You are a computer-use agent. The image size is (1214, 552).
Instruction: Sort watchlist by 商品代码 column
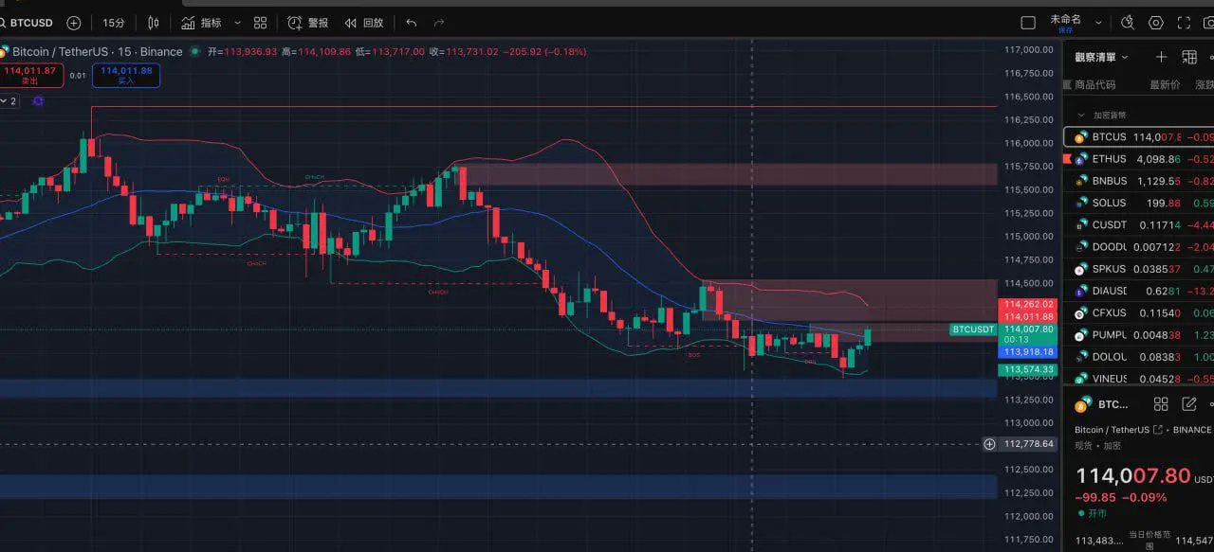pos(1095,84)
